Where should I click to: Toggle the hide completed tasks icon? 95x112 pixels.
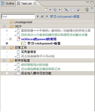coord(66,10)
